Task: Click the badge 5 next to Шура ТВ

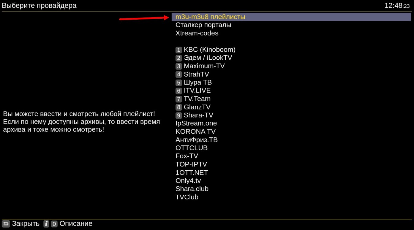Action: [x=178, y=83]
